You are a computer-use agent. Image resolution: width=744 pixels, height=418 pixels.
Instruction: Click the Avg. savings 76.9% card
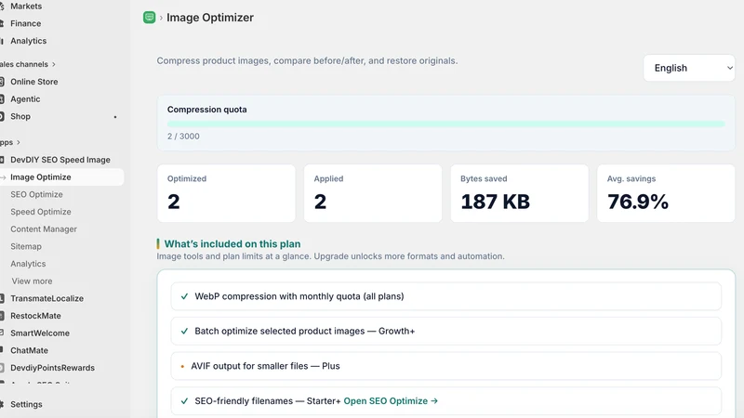click(x=666, y=193)
